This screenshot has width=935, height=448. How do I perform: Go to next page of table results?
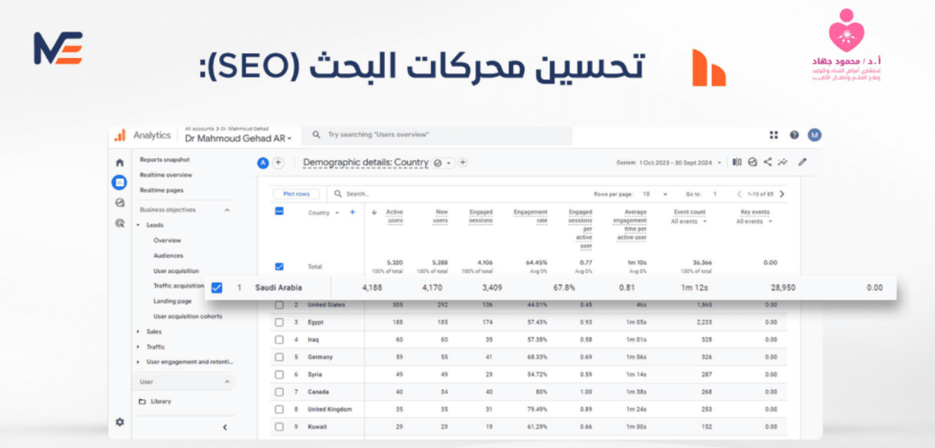(782, 194)
